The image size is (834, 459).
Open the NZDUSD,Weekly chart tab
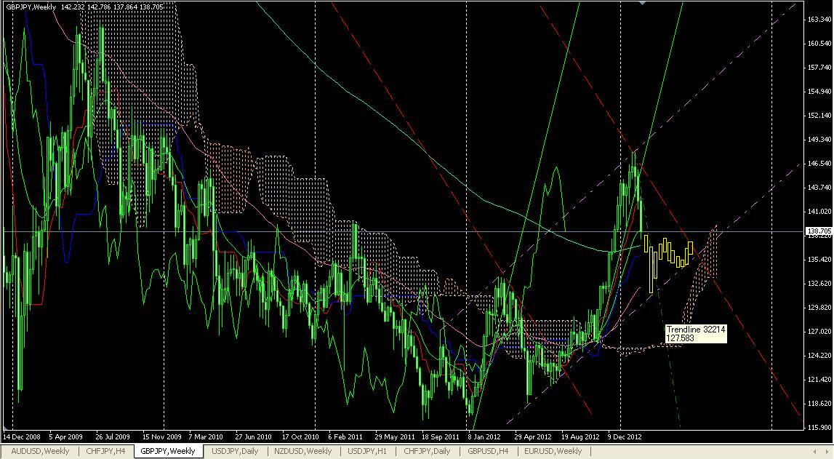point(302,451)
